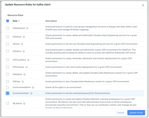Screen dimensions: 149x118
Task: Cancel the resource roles dialog
Action: [x=120, y=113]
